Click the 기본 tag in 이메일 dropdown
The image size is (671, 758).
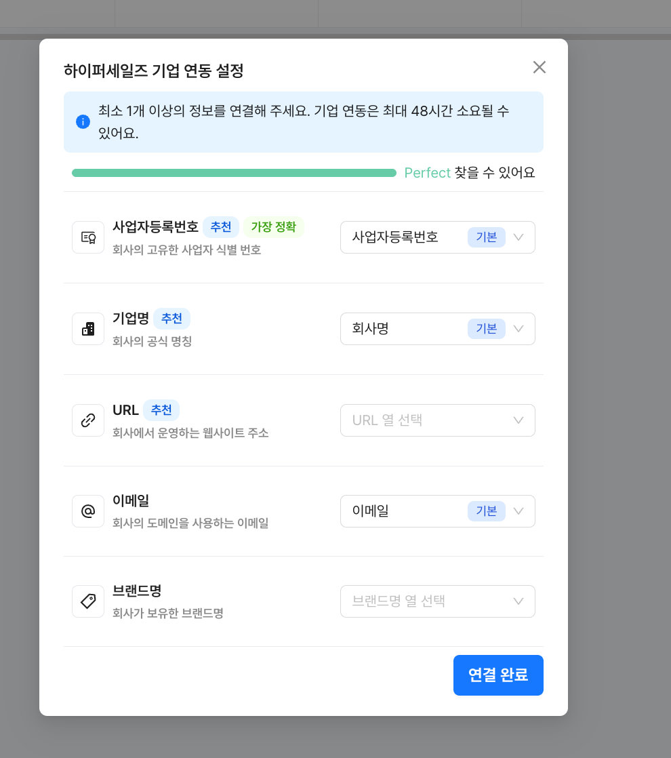click(486, 511)
